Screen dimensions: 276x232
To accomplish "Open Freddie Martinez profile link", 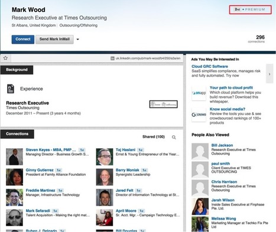I will point(40,191).
